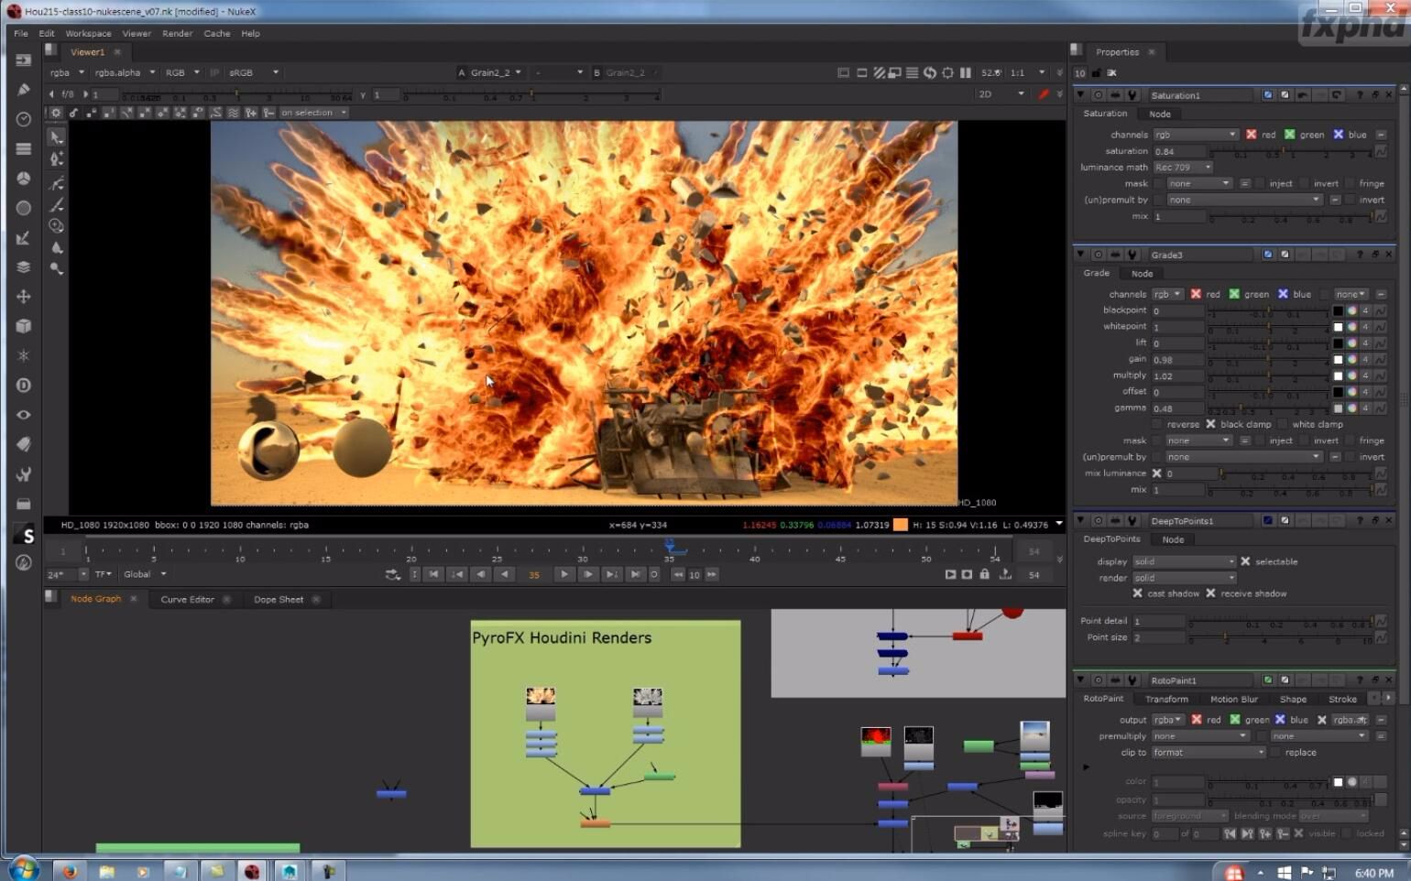Toggle selectable in DeepToPoints1
Screen dimensions: 1411x881
click(x=1245, y=561)
